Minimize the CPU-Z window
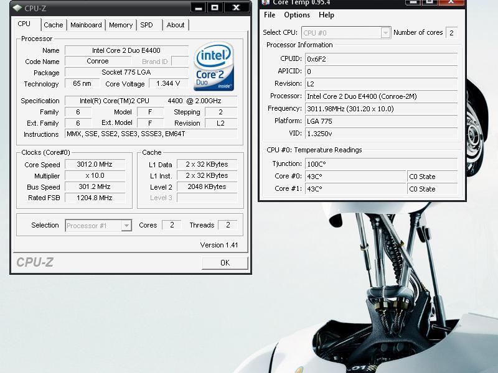This screenshot has width=498, height=373. [199, 7]
